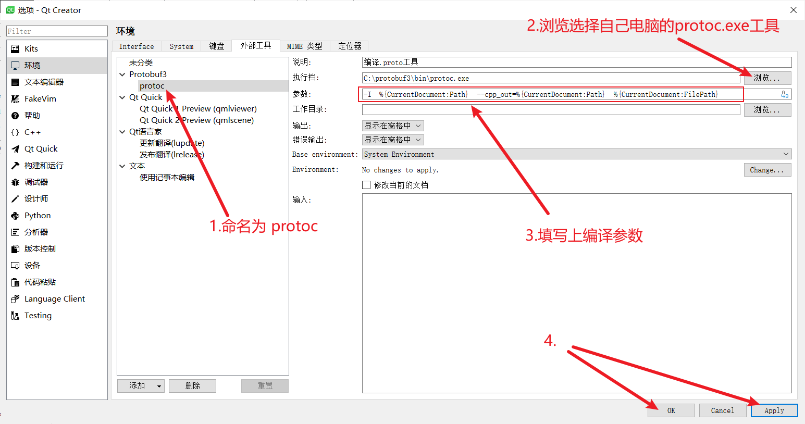Click the 输入 text area
This screenshot has height=424, width=805.
(577, 293)
